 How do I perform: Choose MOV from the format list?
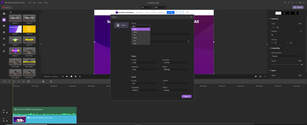[141, 38]
